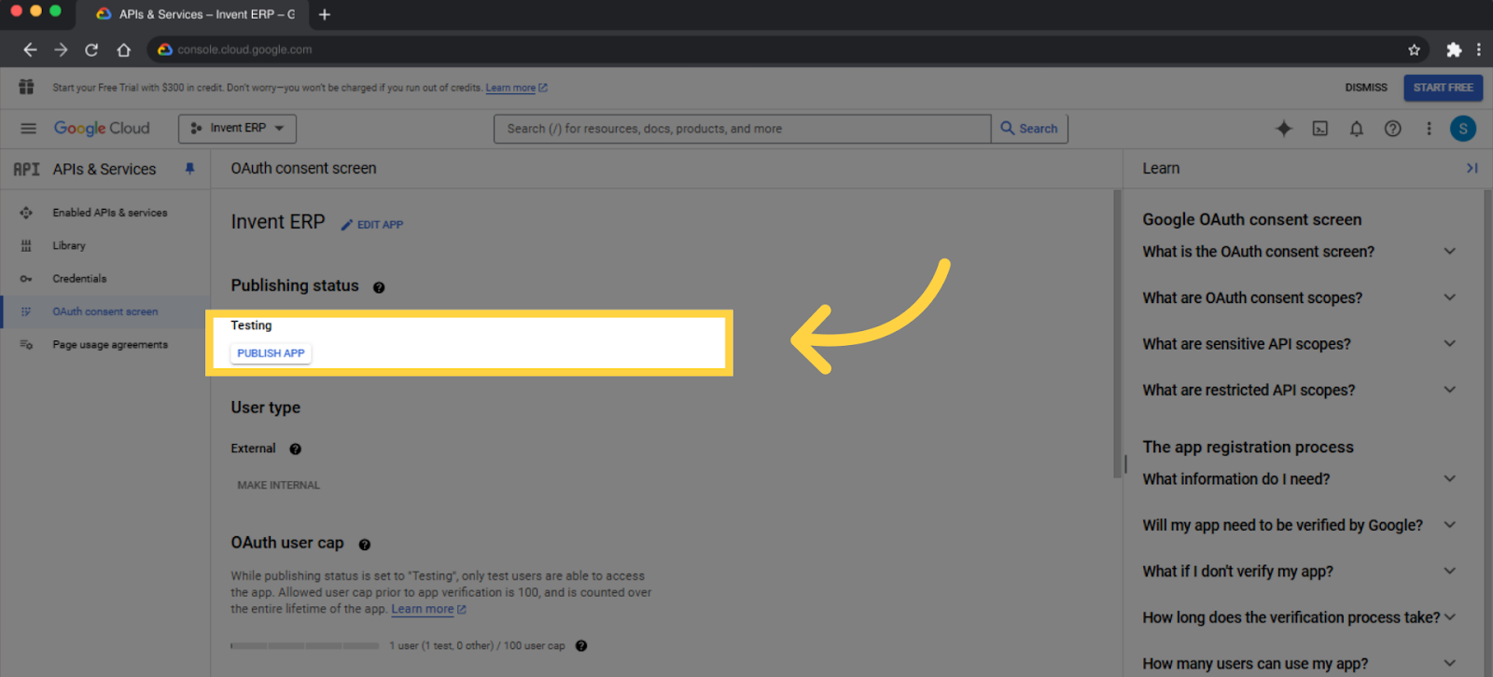Open the hamburger navigation menu
Screen dimensions: 1493x677
click(x=28, y=129)
